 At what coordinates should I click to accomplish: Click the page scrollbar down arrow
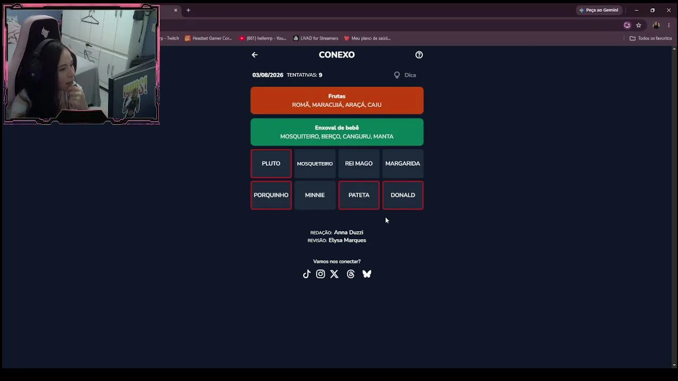click(674, 365)
